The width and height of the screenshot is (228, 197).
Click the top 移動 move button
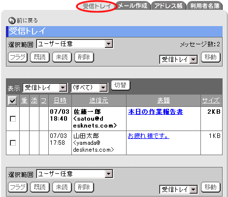(211, 57)
